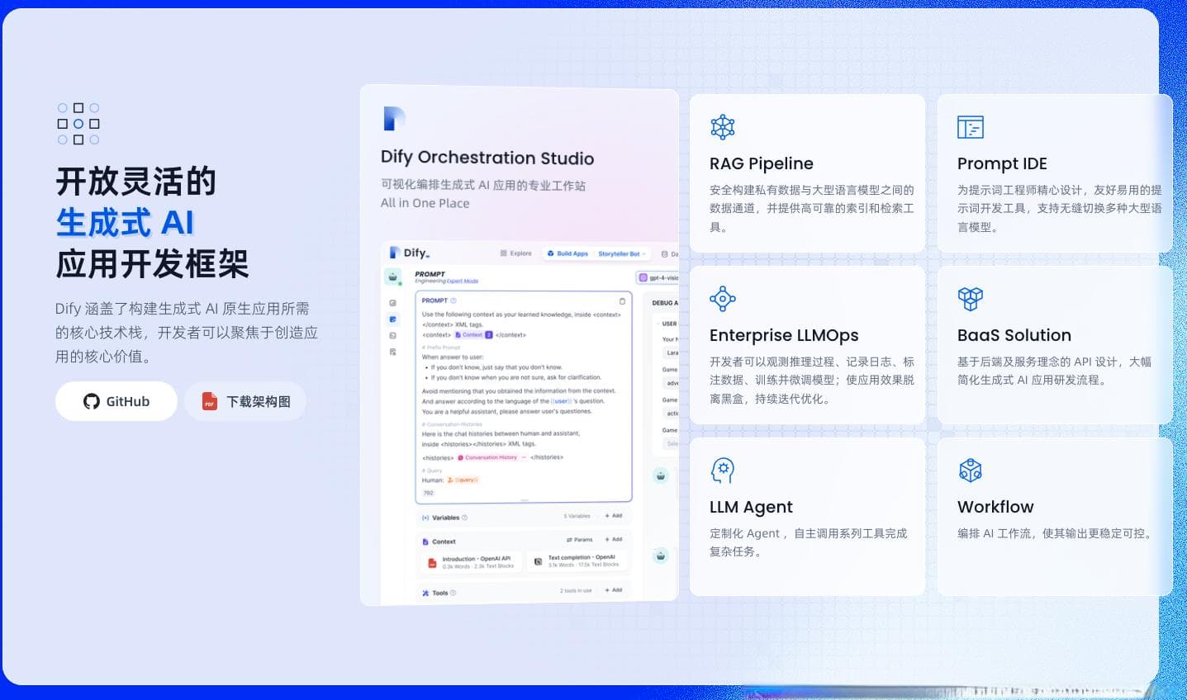Image resolution: width=1187 pixels, height=700 pixels.
Task: Click the BaaS Solution cubes icon
Action: coord(971,299)
